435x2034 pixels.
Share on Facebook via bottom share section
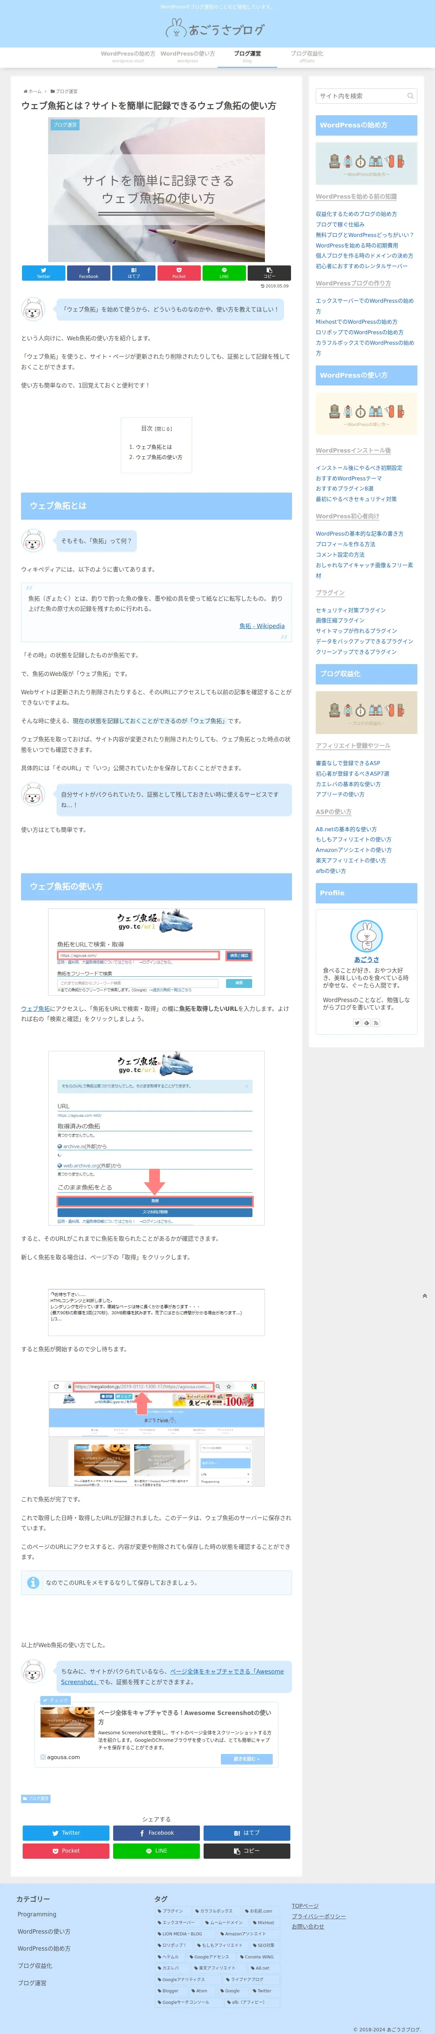point(156,1833)
